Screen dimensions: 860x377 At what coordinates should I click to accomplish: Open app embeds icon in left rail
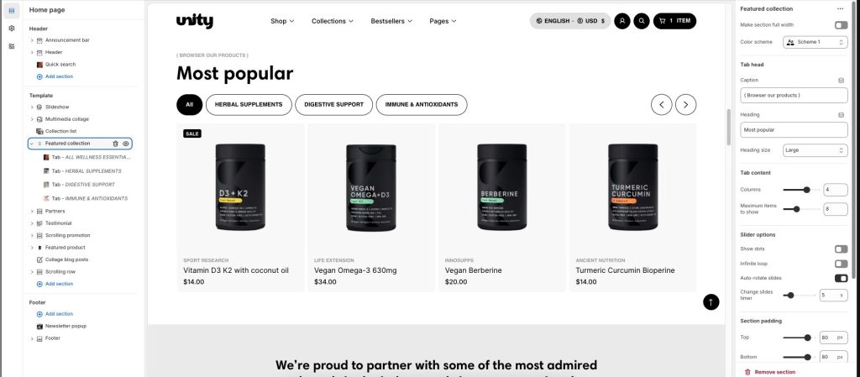[12, 46]
